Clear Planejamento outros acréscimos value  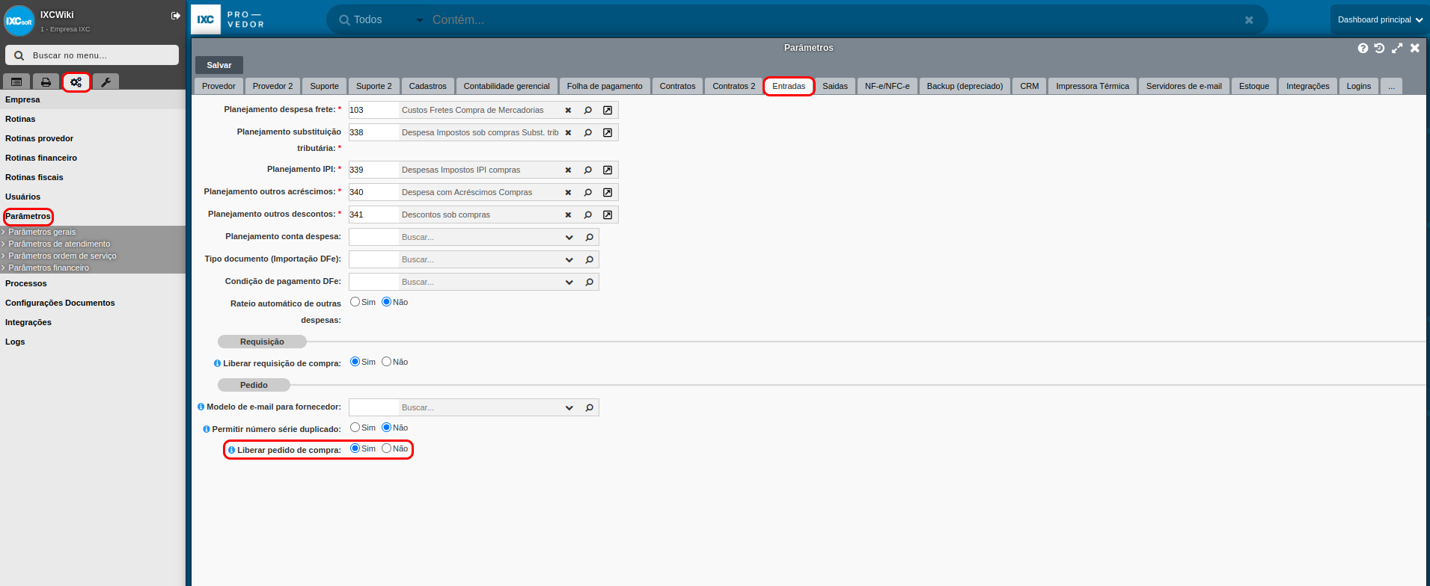point(568,192)
